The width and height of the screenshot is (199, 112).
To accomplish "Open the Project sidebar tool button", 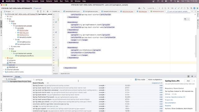I will pos(1,24).
